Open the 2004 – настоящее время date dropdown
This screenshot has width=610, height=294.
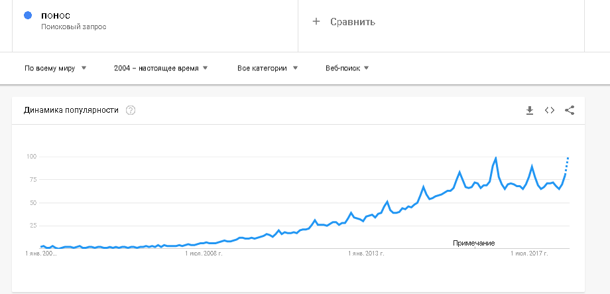160,68
